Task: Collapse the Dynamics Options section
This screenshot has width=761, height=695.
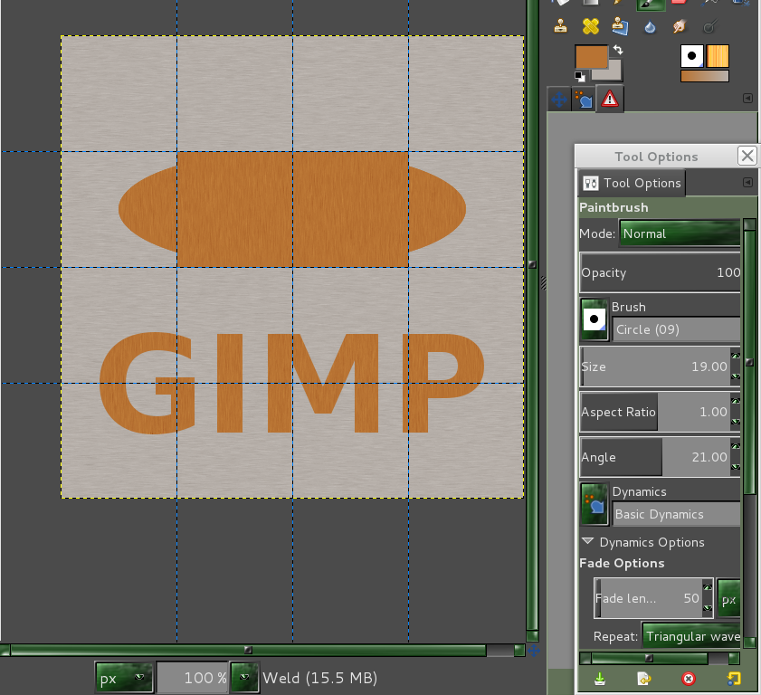Action: (588, 541)
